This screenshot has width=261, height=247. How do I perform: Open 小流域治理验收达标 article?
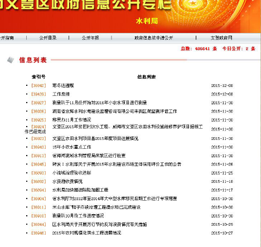[x=71, y=173]
